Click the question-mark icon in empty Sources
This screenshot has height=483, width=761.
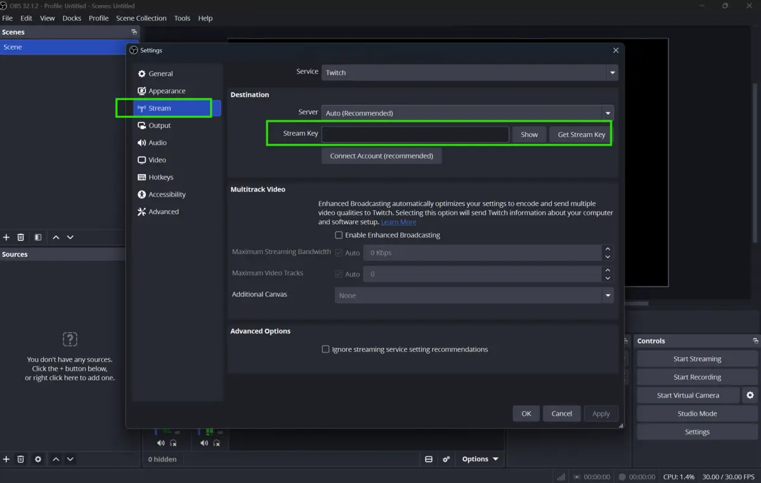70,338
